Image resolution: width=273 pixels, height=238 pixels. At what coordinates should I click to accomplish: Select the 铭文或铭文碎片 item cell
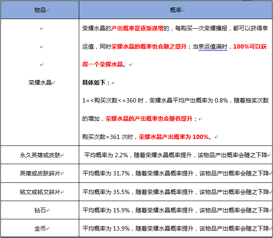[x=41, y=192]
